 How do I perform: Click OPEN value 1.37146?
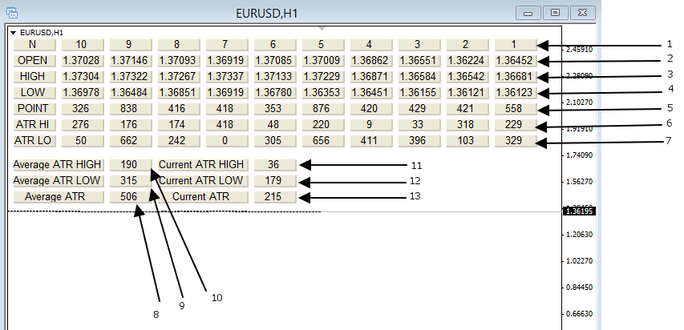tap(131, 61)
